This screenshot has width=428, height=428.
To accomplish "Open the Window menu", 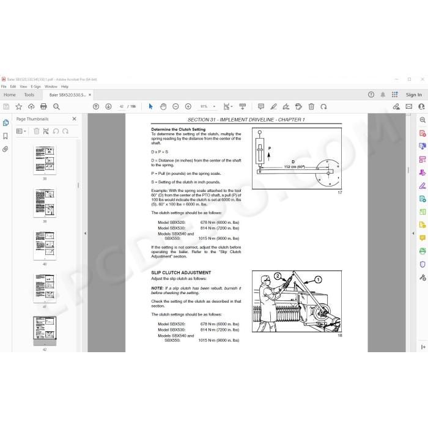I will 51,87.
